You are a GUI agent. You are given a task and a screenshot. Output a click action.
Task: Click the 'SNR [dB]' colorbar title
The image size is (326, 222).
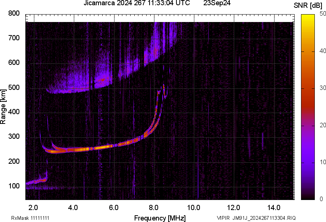(x=308, y=6)
